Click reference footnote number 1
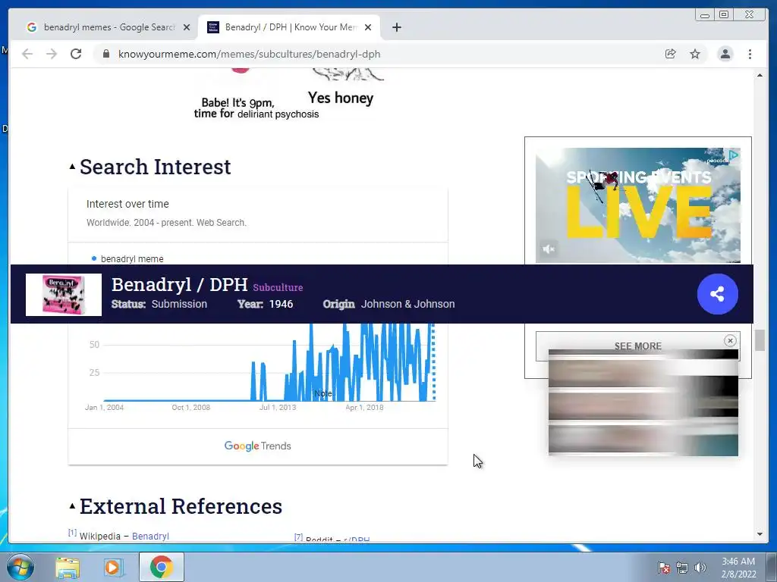 (x=72, y=533)
